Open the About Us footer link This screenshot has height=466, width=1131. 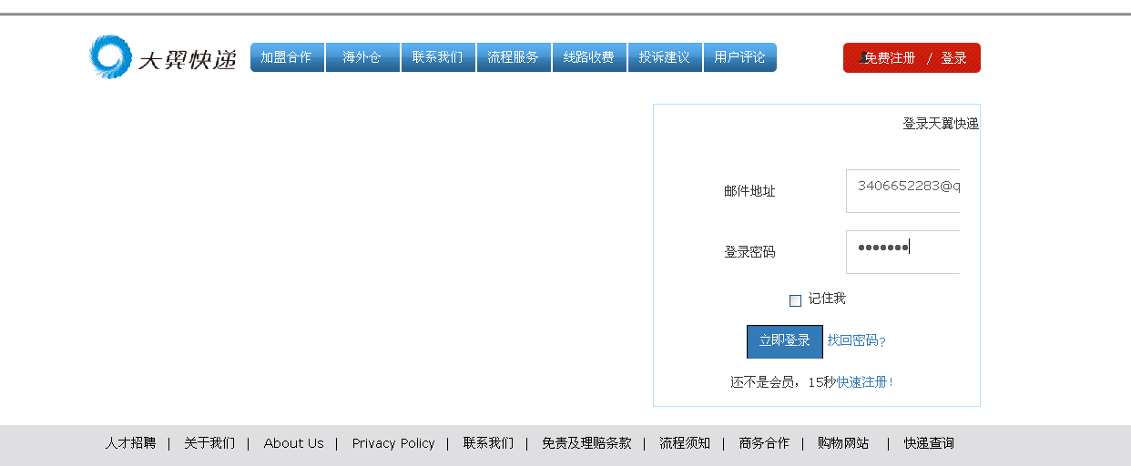click(293, 443)
